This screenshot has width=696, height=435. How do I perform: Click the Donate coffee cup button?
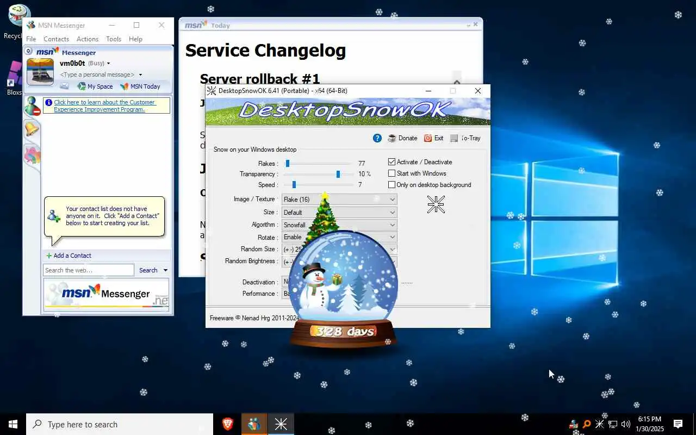tap(402, 138)
